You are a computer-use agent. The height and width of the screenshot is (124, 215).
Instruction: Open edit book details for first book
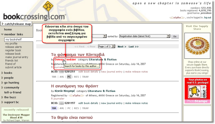point(89,72)
